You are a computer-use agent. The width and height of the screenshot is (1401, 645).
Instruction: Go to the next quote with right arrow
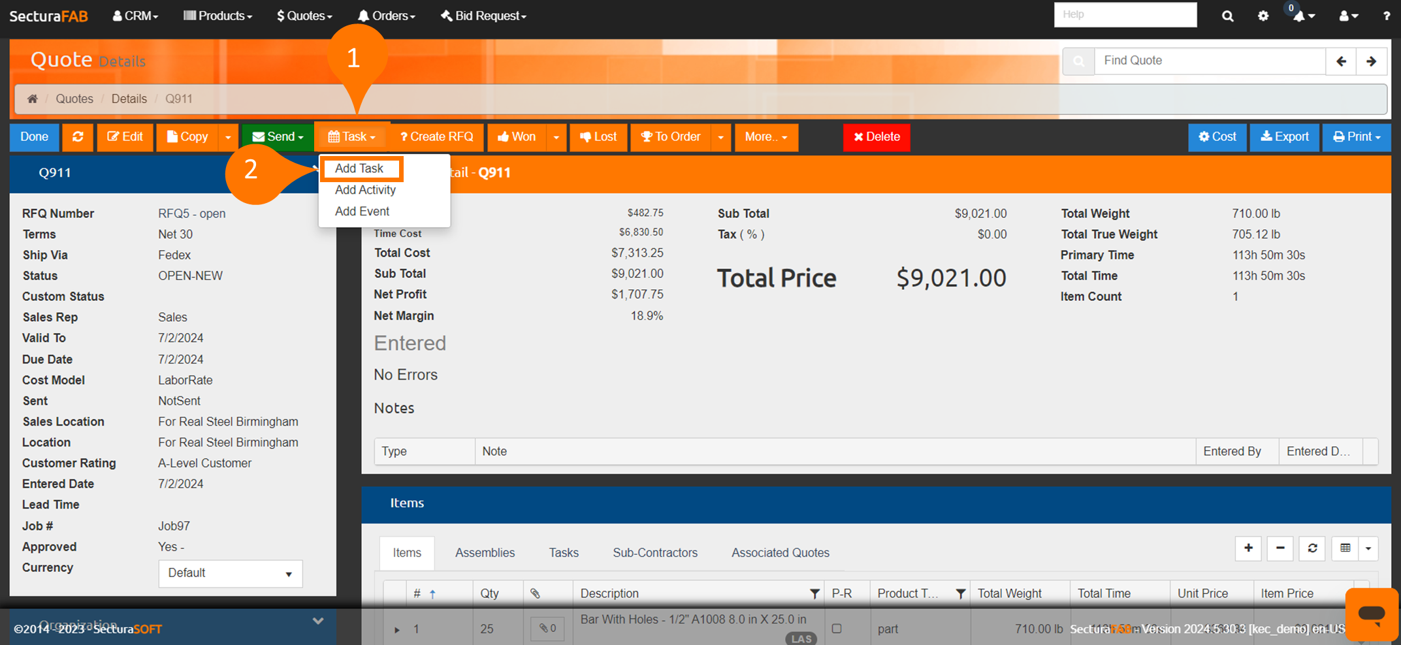point(1371,61)
